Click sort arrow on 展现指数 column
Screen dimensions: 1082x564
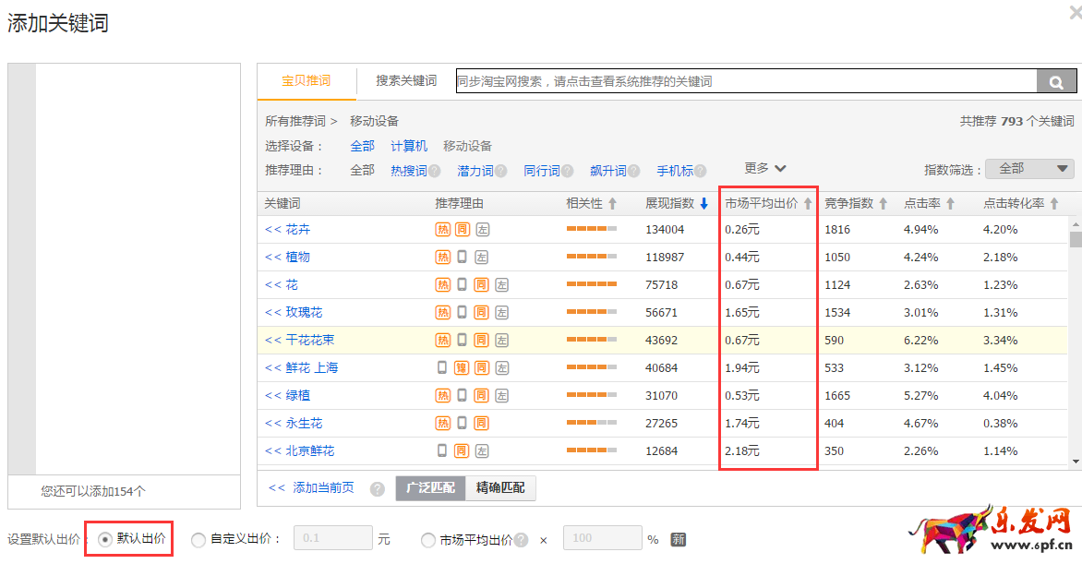click(703, 204)
